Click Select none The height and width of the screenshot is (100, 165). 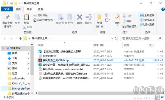tap(147, 20)
